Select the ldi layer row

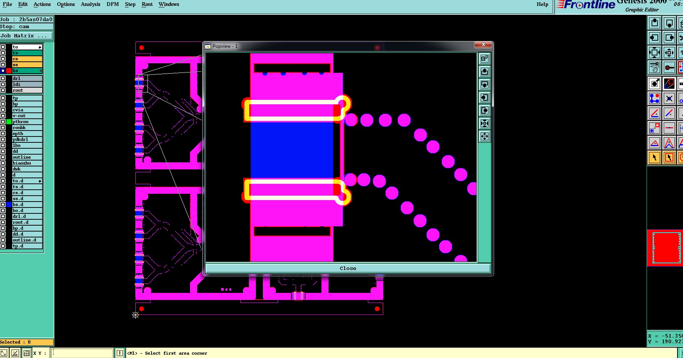(27, 84)
